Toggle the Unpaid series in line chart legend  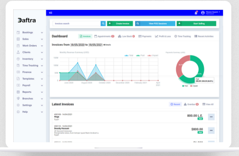[153, 55]
